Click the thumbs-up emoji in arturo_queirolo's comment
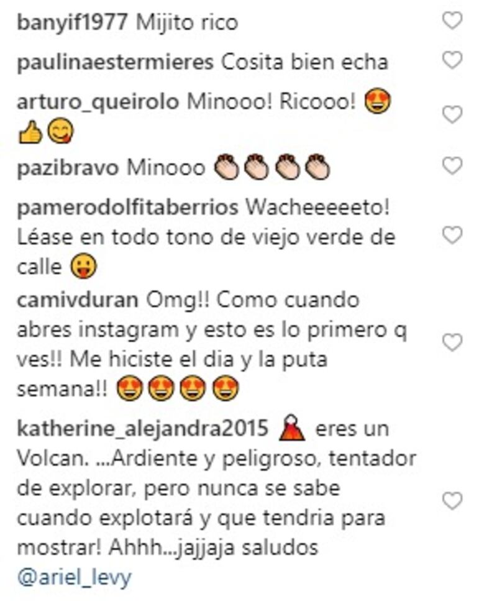 [30, 132]
